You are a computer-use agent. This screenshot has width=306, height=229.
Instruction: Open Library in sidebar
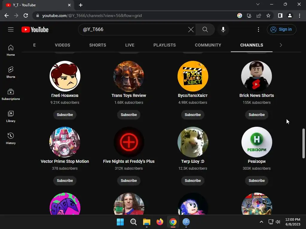point(11,117)
